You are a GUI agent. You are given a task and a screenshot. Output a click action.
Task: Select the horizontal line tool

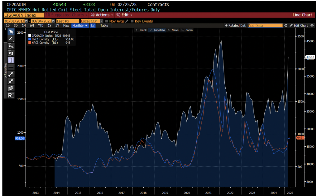coord(11,67)
